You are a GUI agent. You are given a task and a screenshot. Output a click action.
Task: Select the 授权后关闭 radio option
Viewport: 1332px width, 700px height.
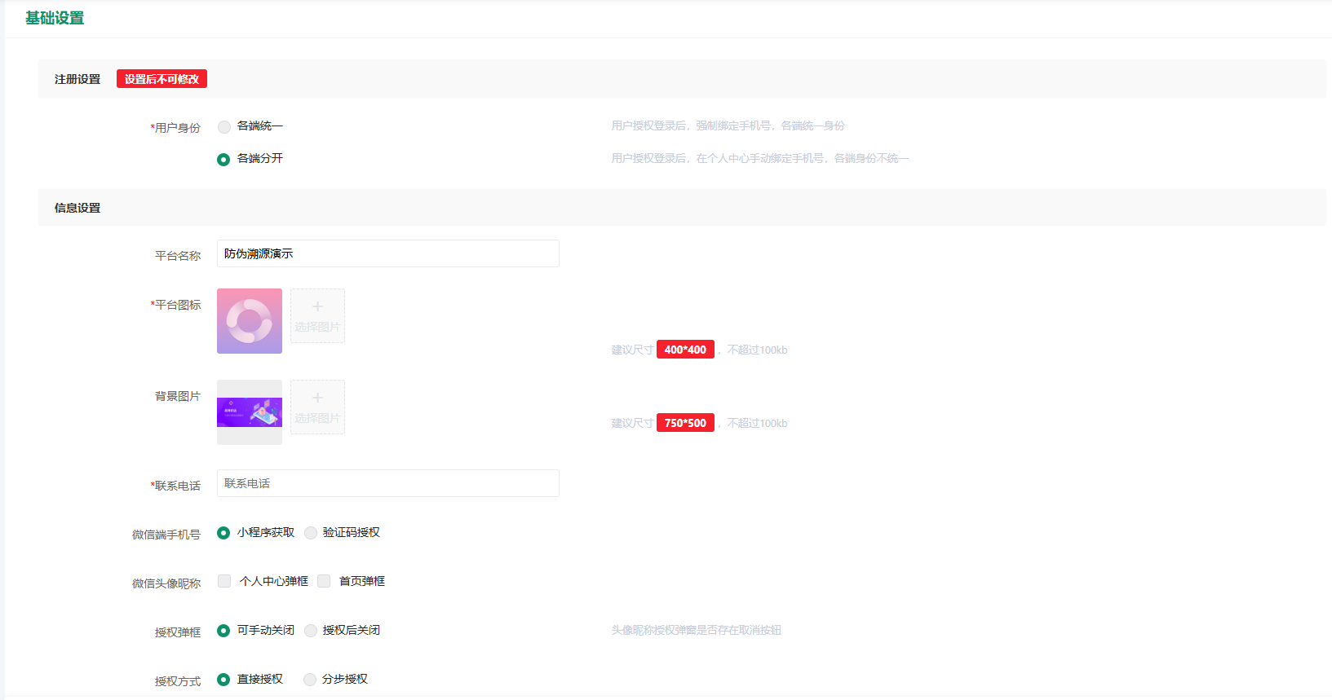point(311,631)
